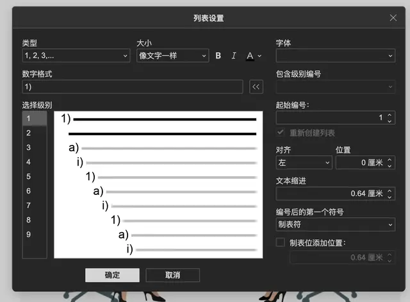Open the 字体 dropdown
This screenshot has width=410, height=302.
336,56
